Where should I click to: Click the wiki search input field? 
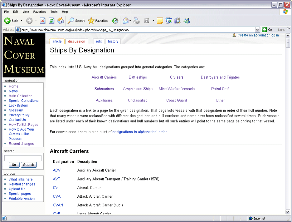(x=23, y=158)
